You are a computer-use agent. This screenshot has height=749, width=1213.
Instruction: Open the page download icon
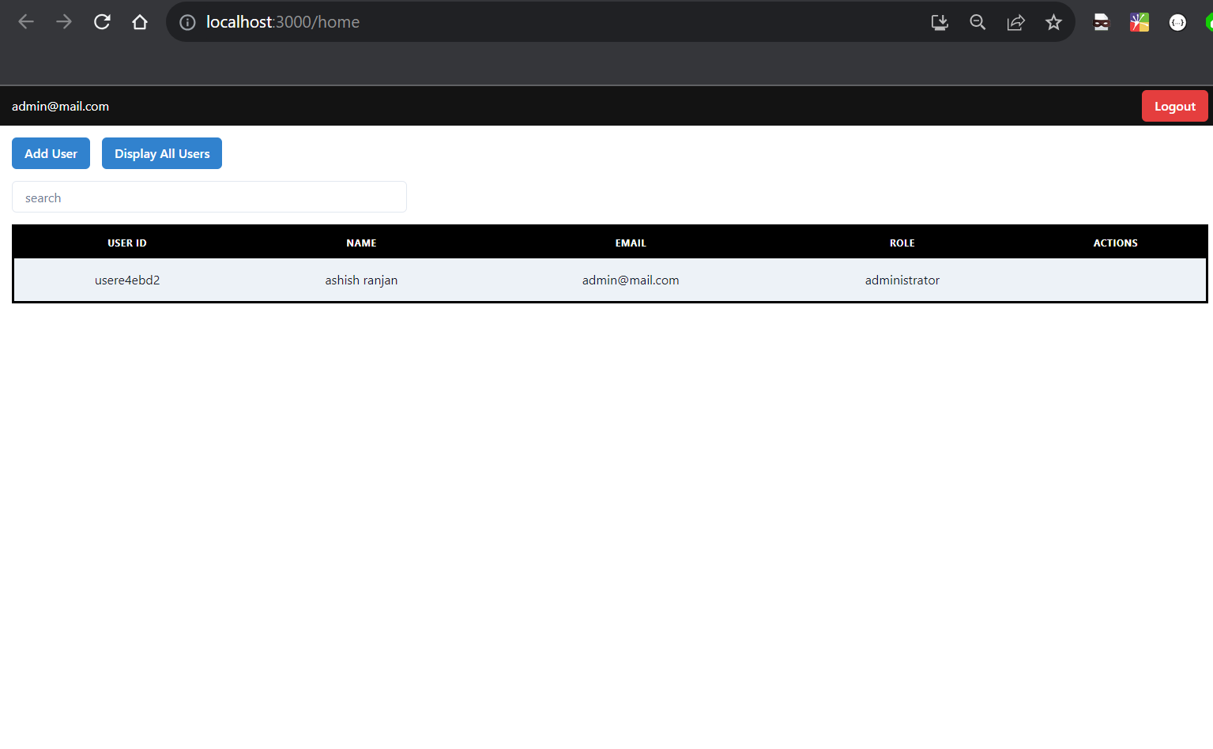pyautogui.click(x=939, y=21)
